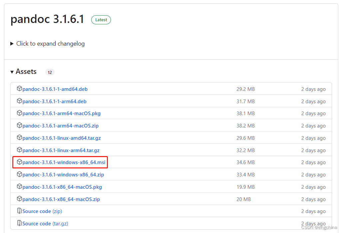Screen dimensions: 342x233
Task: Click '2 days ago' in x86_64-macOS.zip row
Action: 313,199
